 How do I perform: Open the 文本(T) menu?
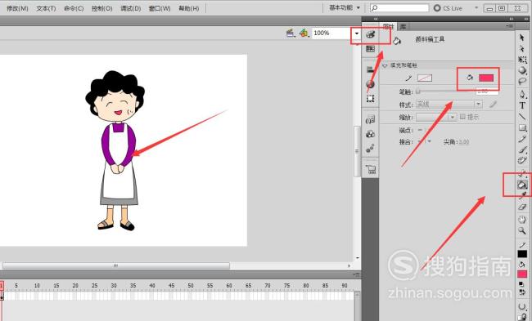[46, 8]
